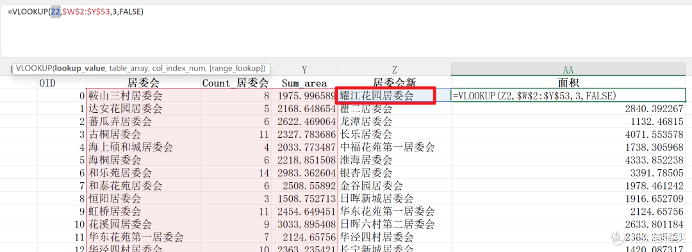
Task: Click into the formula bar showing the VLOOKUP formula
Action: click(345, 31)
